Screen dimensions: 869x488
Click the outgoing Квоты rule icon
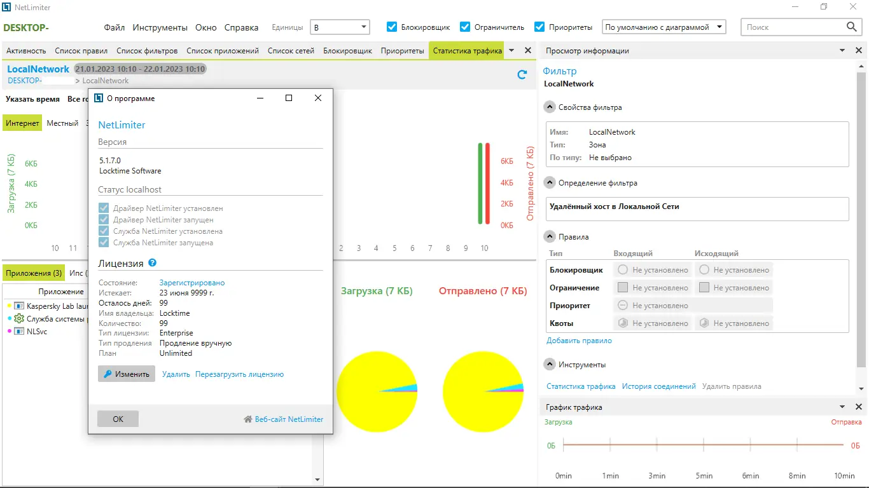(x=704, y=323)
